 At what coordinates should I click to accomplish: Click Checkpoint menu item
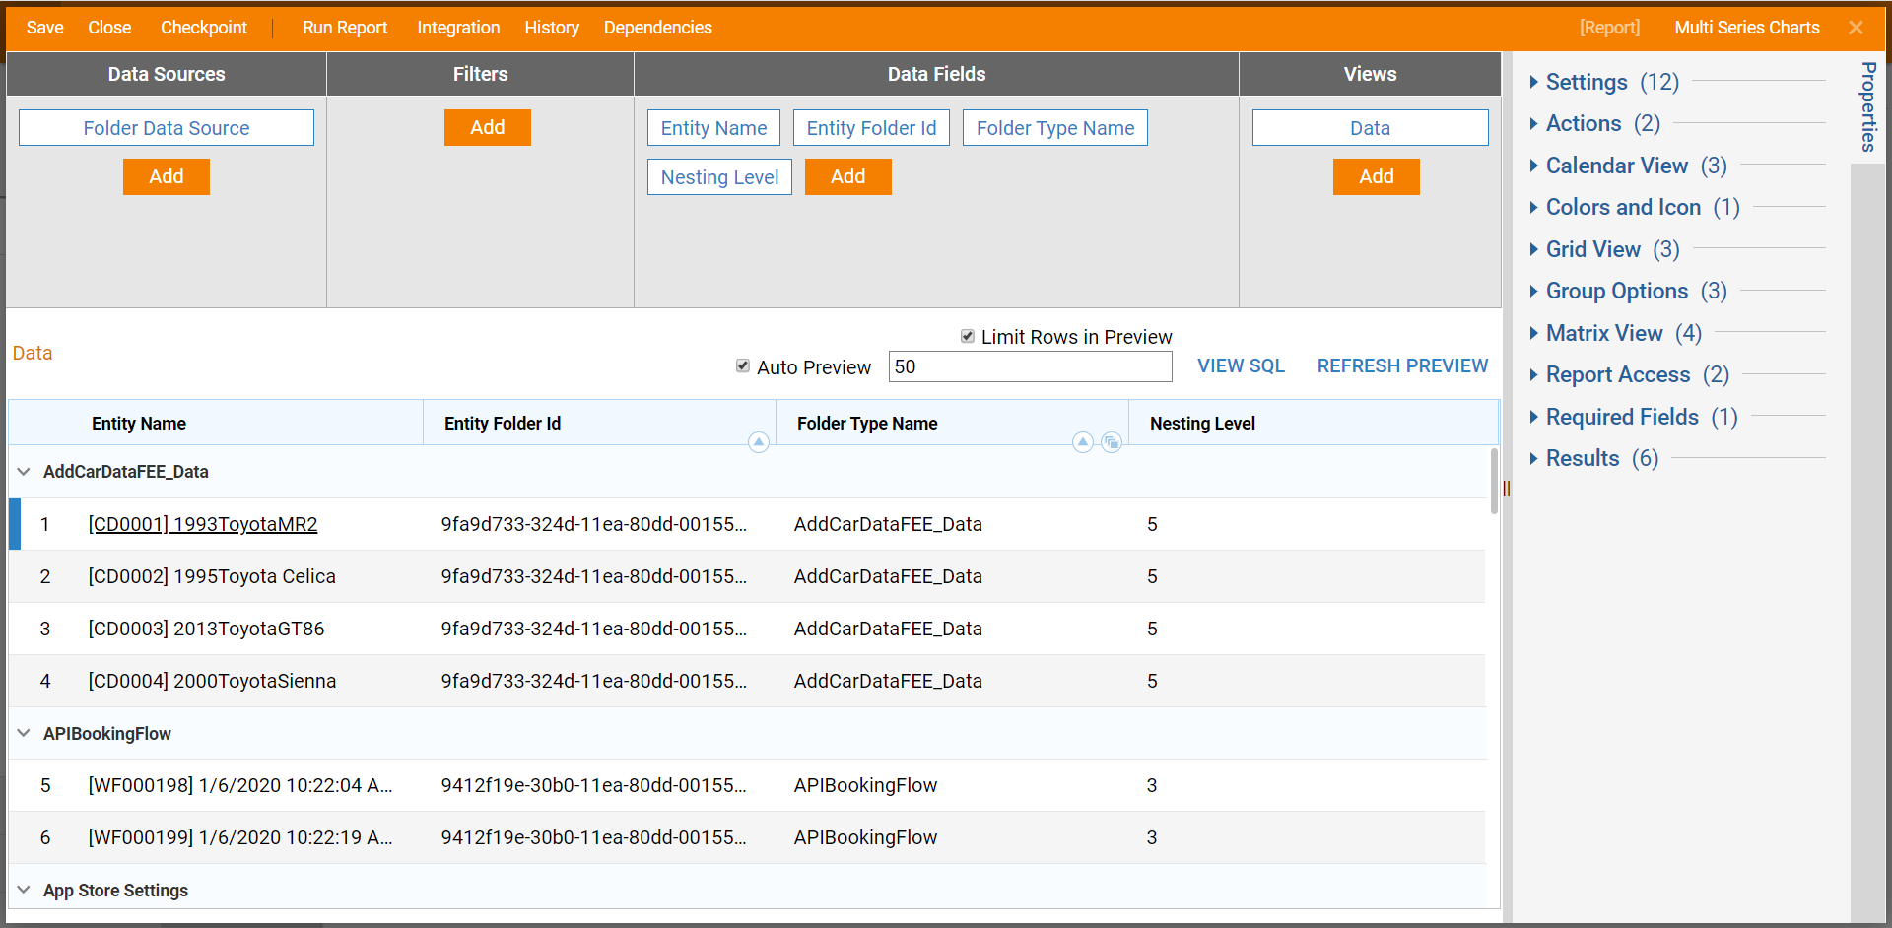pyautogui.click(x=204, y=28)
